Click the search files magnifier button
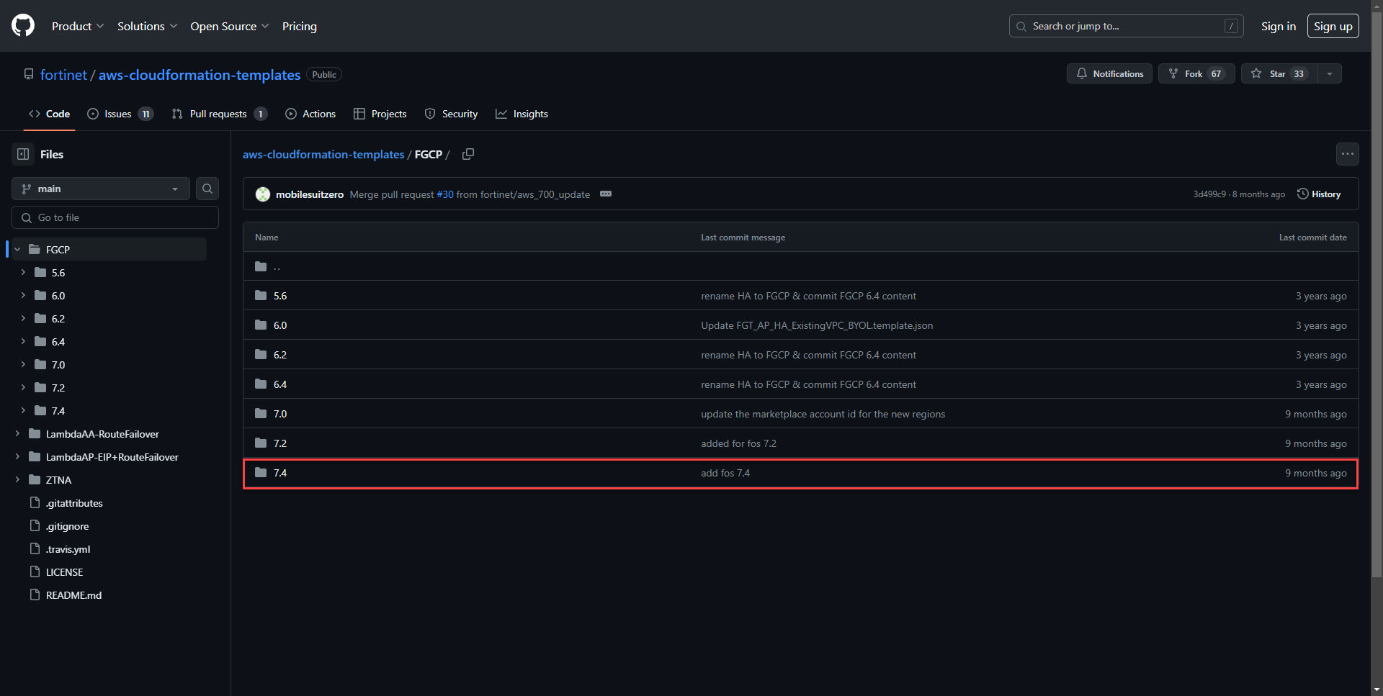 [207, 189]
